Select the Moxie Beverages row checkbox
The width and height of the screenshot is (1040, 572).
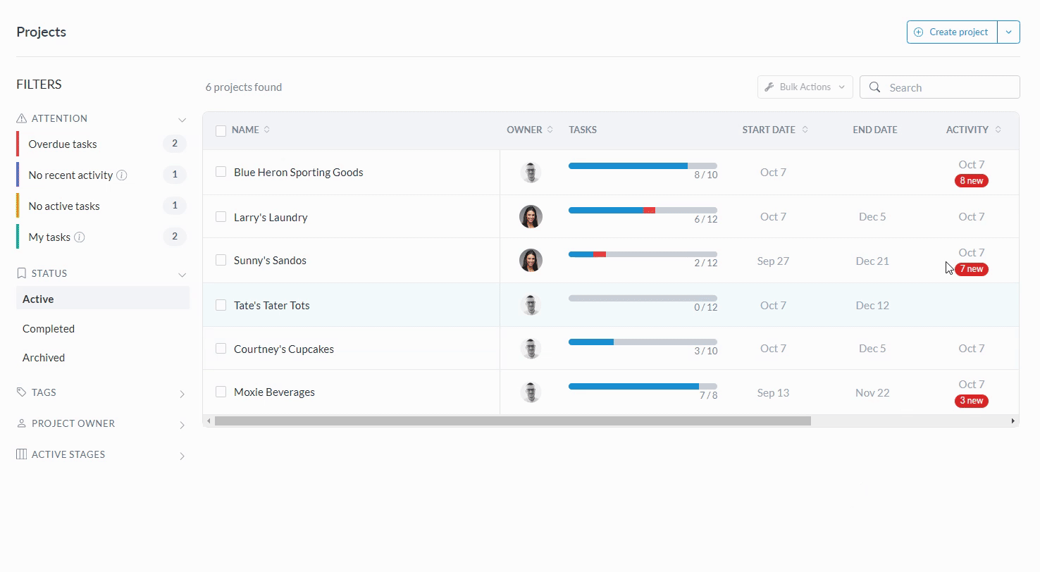[221, 392]
